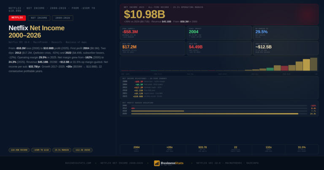Open the $17.2M 2012 dip card
The image size is (324, 170).
click(x=153, y=48)
